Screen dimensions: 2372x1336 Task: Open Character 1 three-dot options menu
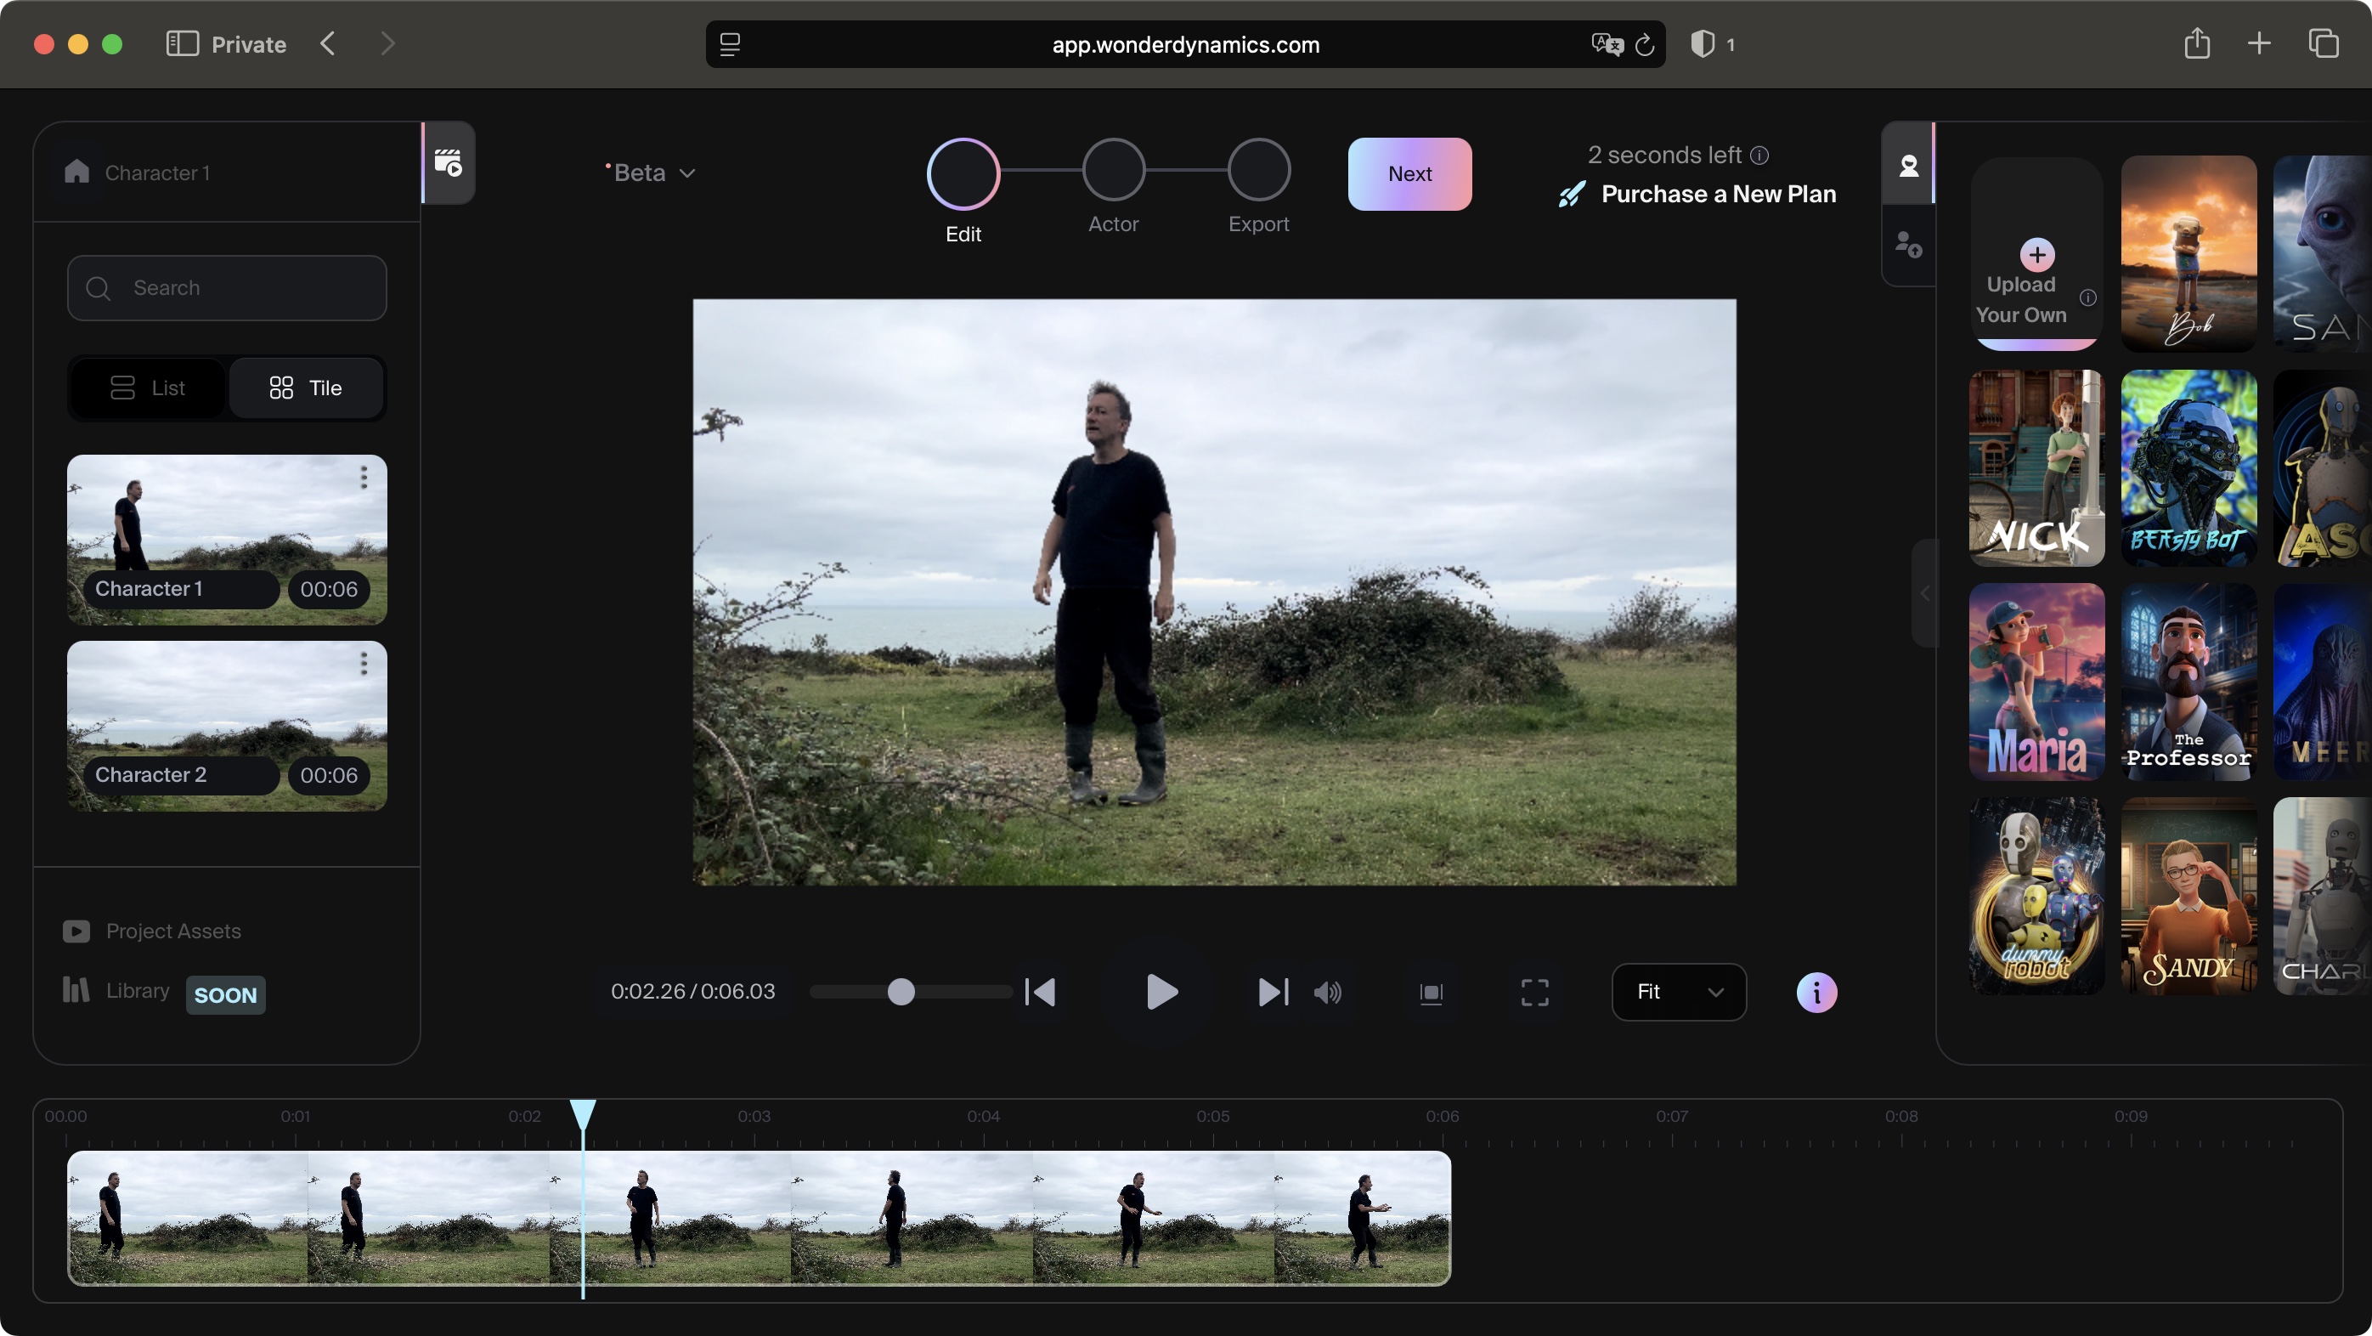click(364, 478)
